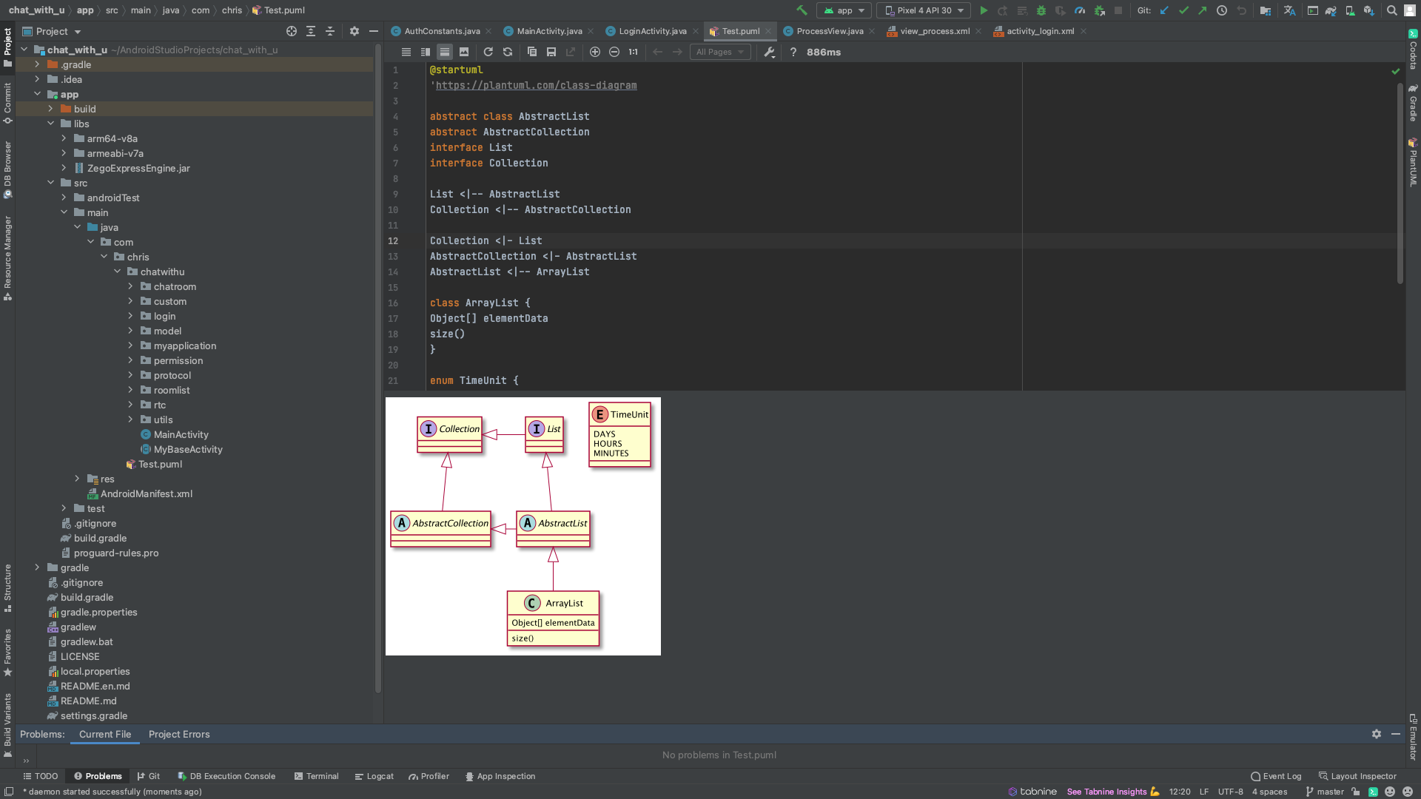1421x799 pixels.
Task: Start debugging with the green bug icon
Action: 1041,10
